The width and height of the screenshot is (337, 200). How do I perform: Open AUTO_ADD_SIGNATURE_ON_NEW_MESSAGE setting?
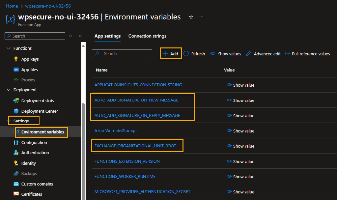pyautogui.click(x=136, y=100)
